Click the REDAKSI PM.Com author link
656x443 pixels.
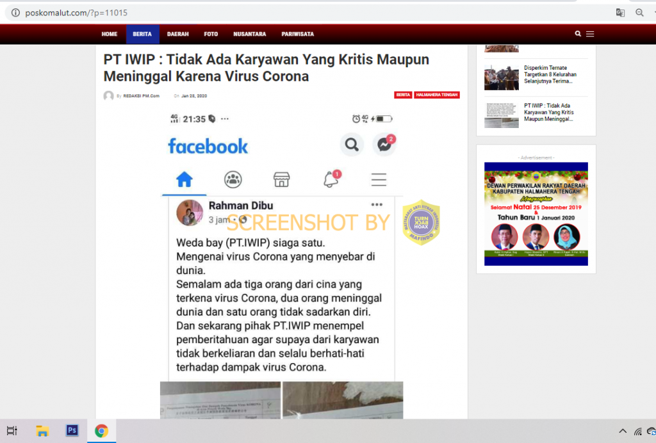coord(142,95)
